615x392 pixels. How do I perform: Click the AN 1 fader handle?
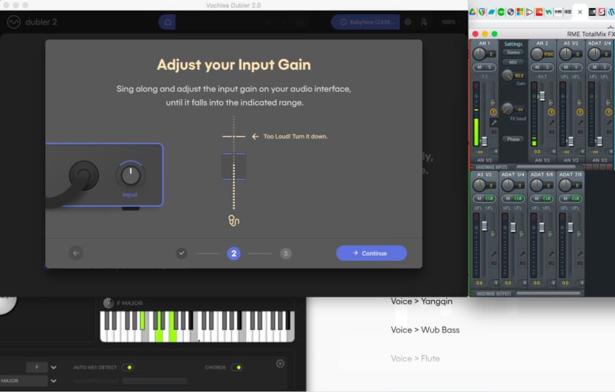pyautogui.click(x=484, y=141)
